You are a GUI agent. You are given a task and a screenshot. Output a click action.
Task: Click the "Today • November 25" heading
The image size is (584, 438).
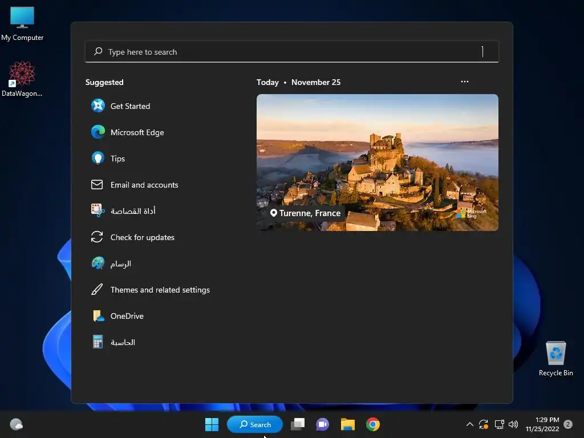(x=298, y=82)
